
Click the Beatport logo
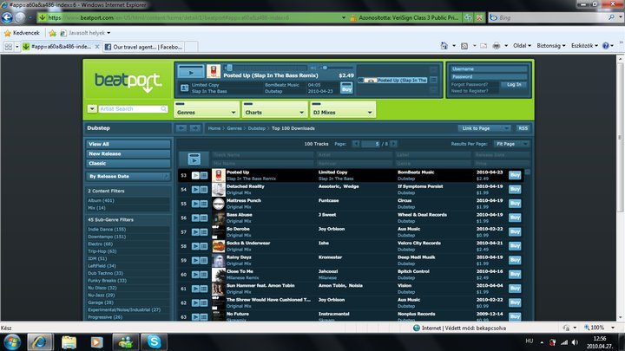click(x=128, y=81)
